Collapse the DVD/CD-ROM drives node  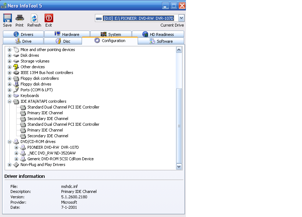9,142
